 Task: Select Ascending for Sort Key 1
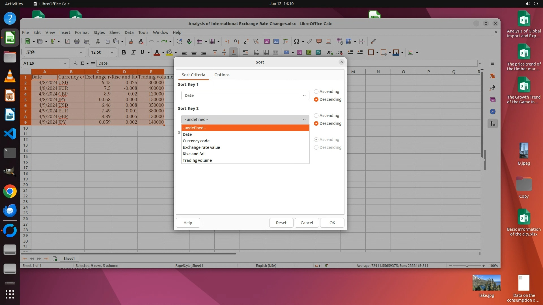click(x=316, y=91)
